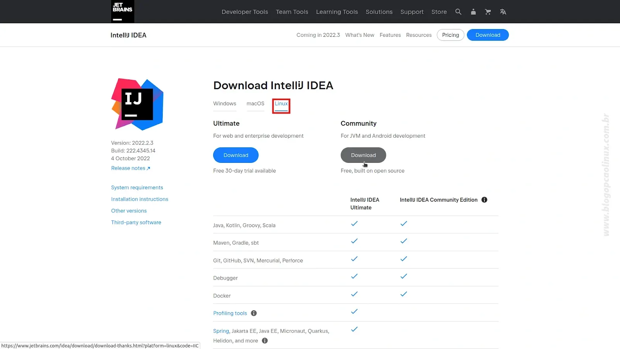Click the Build: 222.4345.14 text

(x=133, y=150)
